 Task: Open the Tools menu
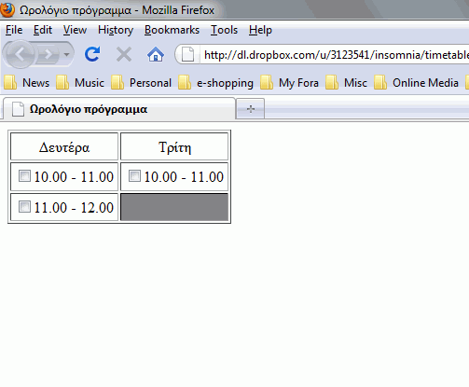tap(224, 30)
